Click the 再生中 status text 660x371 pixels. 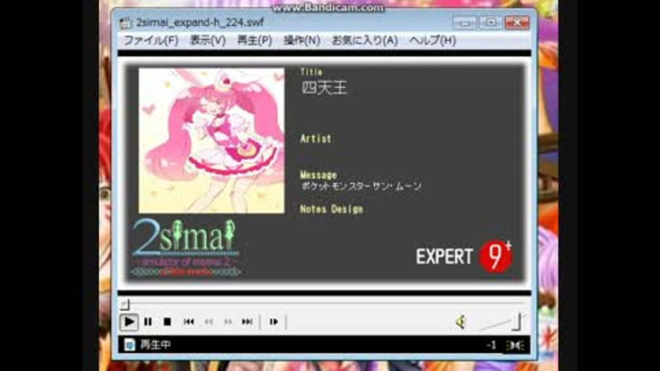[156, 345]
